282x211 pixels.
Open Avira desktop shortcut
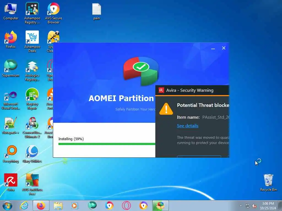[x=11, y=182]
